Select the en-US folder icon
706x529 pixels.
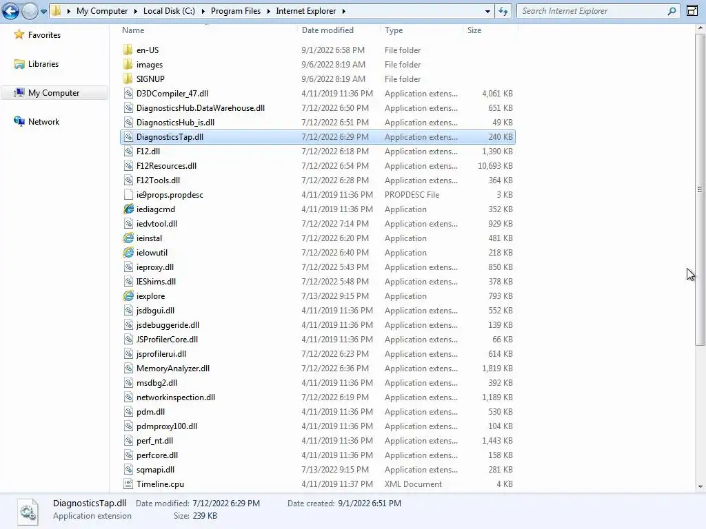[x=128, y=50]
